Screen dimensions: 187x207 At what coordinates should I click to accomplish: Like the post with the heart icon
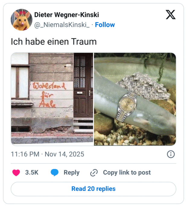click(16, 173)
